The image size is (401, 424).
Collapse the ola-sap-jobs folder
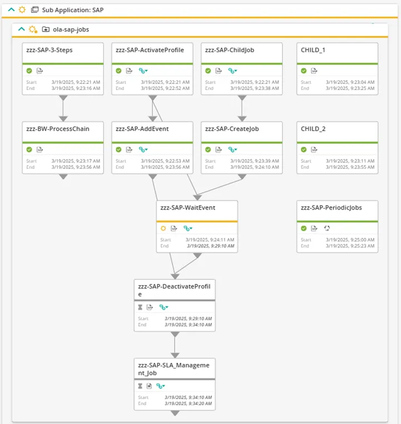[21, 29]
